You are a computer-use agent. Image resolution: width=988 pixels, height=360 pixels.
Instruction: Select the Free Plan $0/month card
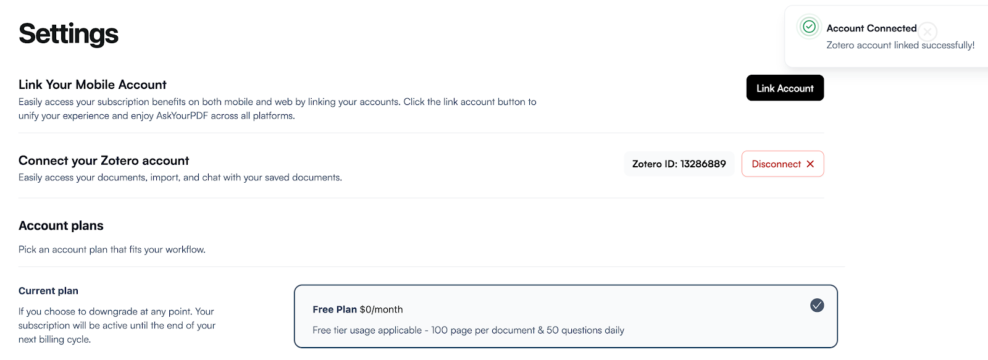click(x=566, y=316)
